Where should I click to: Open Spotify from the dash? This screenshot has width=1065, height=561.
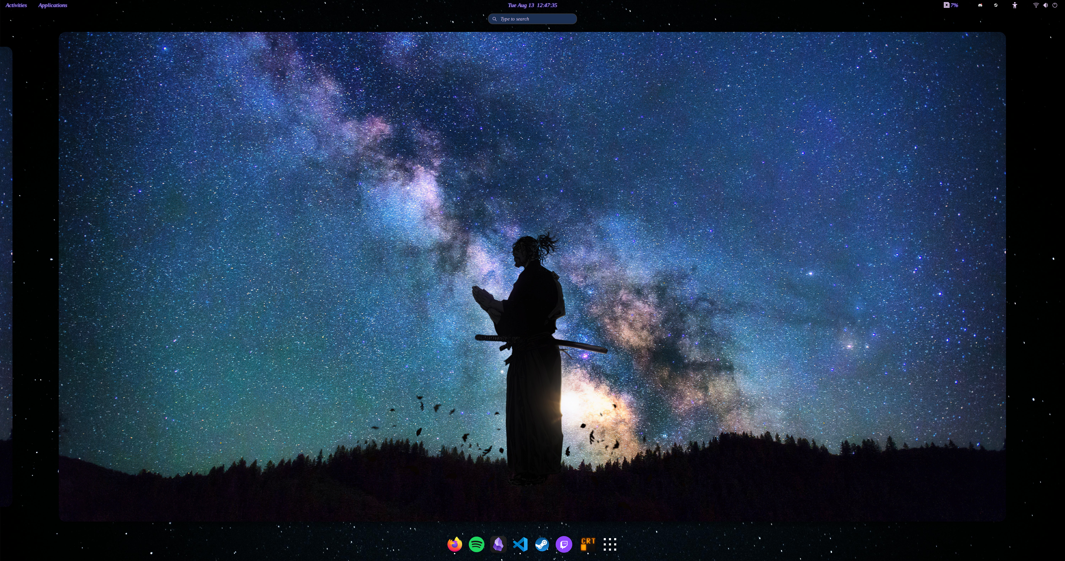(x=476, y=544)
